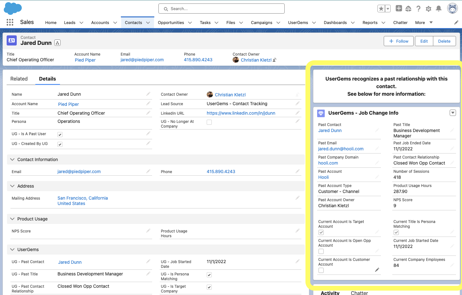Select the Details tab
The height and width of the screenshot is (295, 462).
coord(47,79)
